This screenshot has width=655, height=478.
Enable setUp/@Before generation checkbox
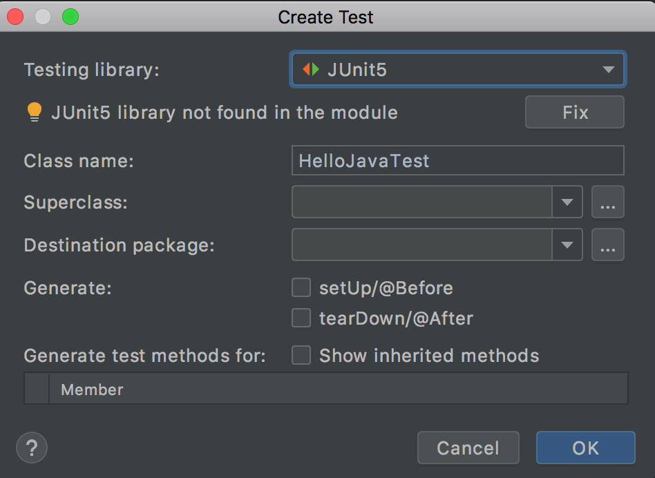click(x=301, y=287)
